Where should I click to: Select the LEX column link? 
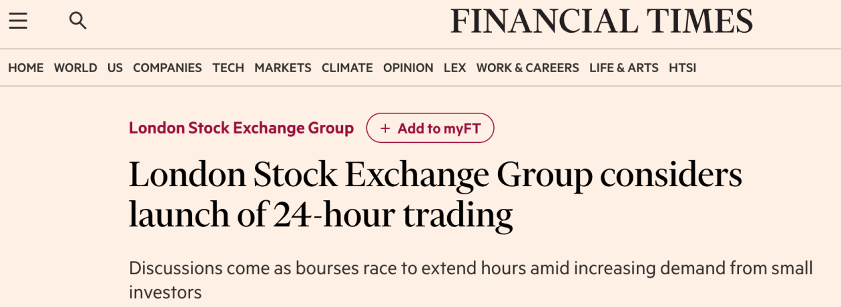pos(455,67)
